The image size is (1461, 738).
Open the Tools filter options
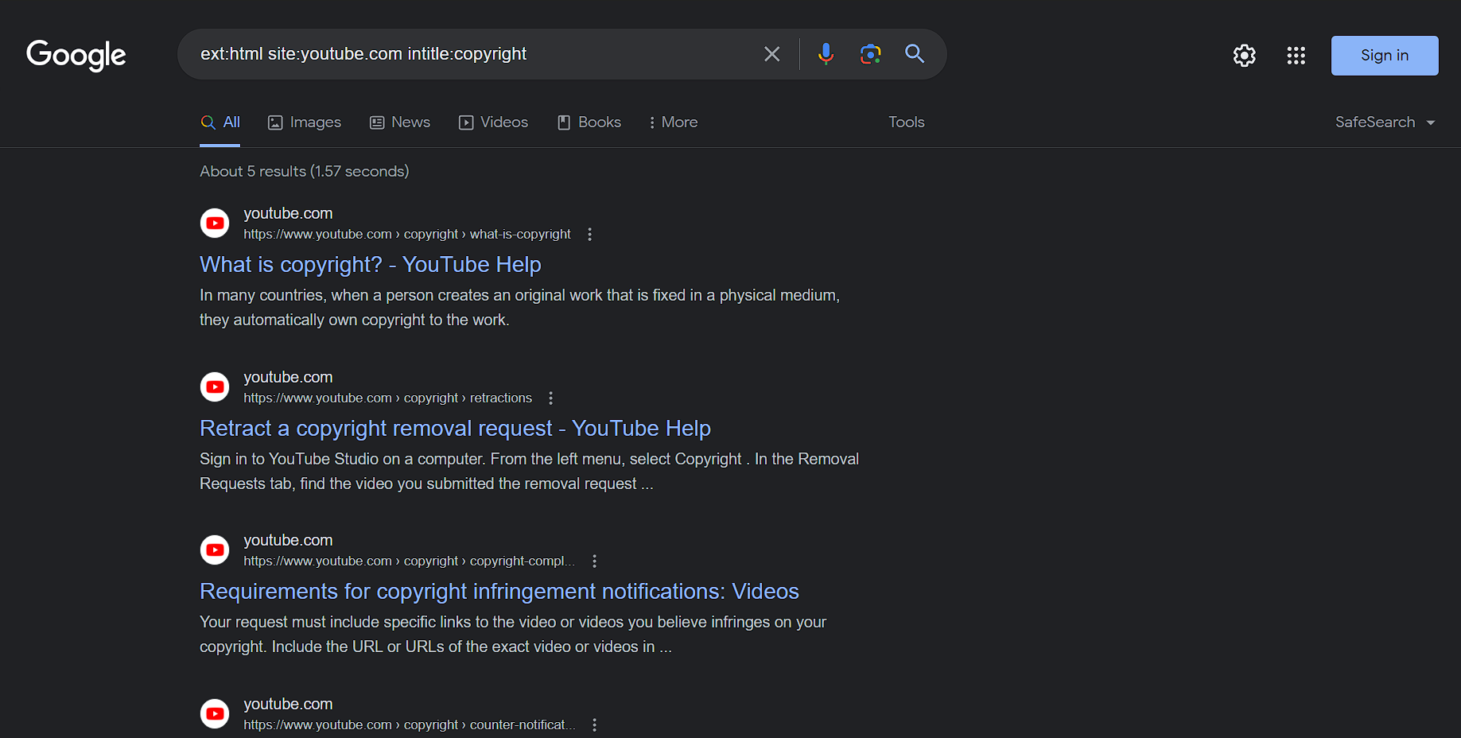[906, 122]
